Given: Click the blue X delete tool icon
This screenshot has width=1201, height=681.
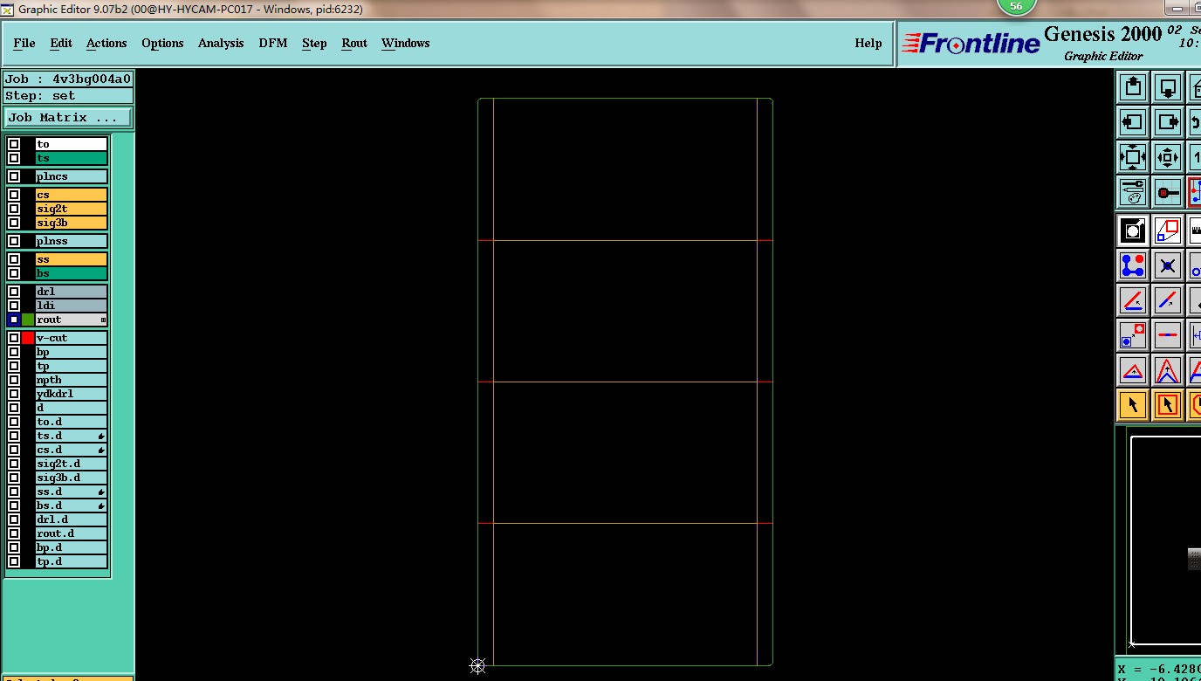Looking at the screenshot, I should point(1168,265).
